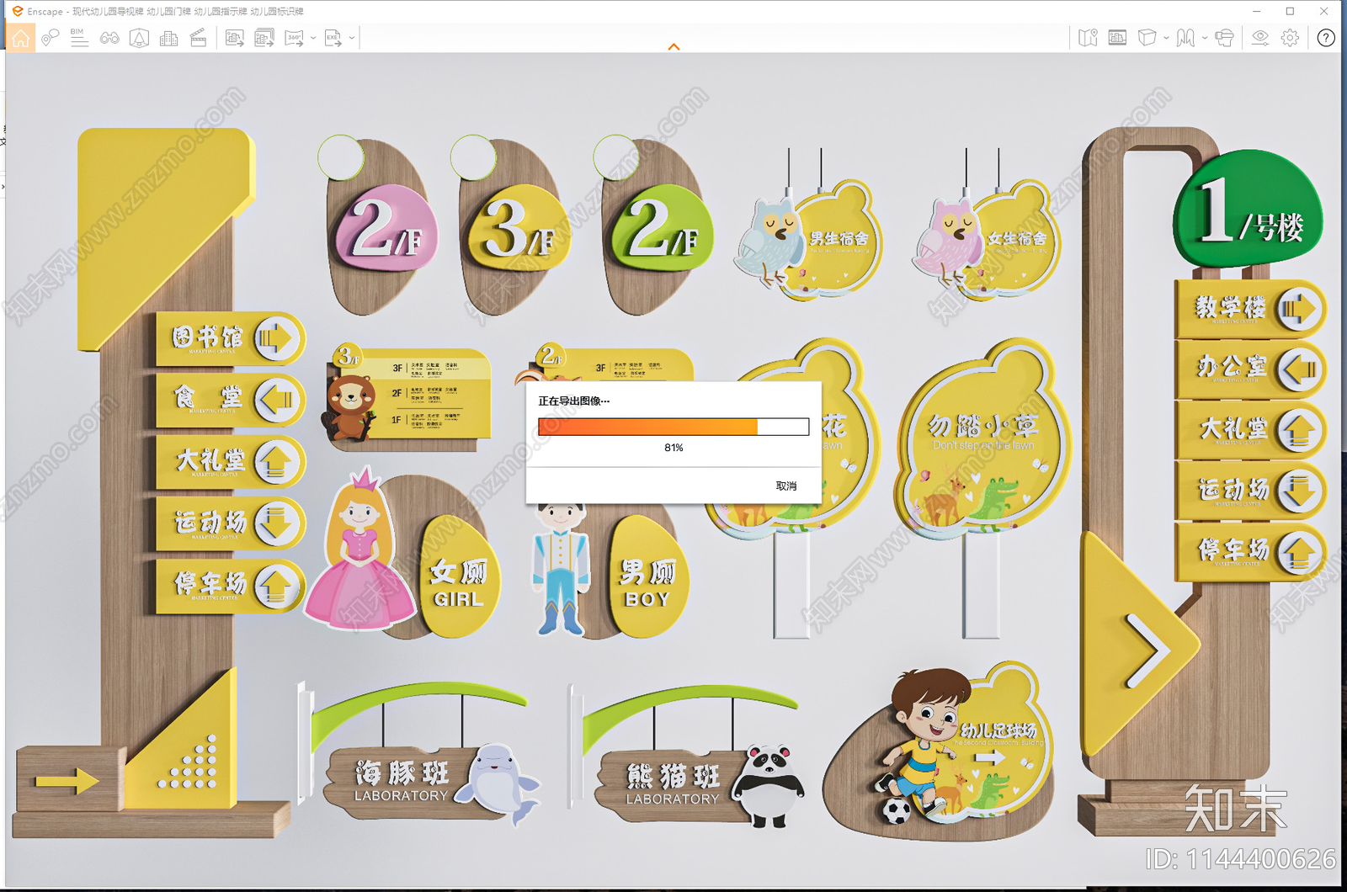Open the Visual Settings eye icon
Screen dimensions: 1347x892
(x=1260, y=38)
